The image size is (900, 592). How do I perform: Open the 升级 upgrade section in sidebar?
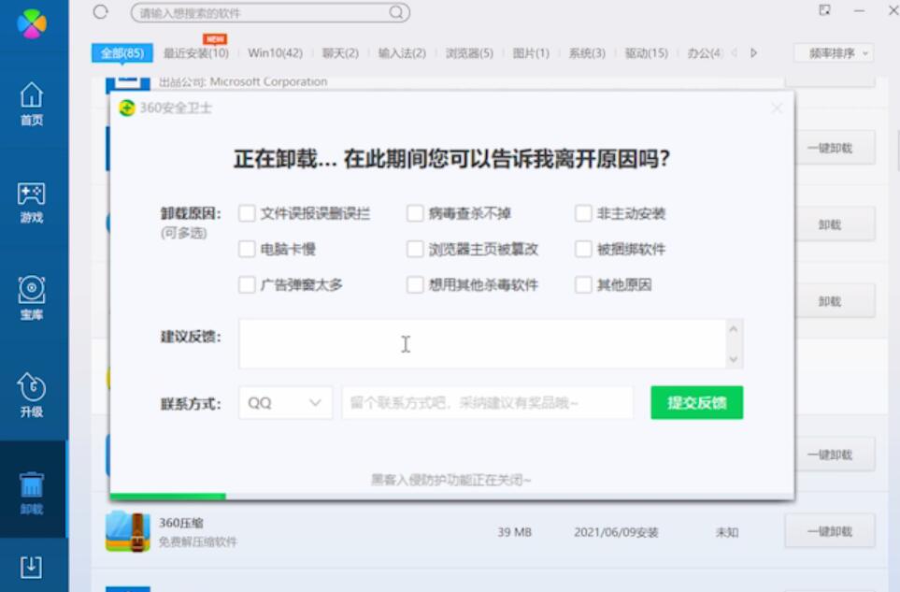[x=32, y=395]
